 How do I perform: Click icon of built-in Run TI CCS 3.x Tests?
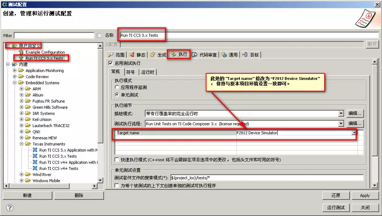click(35, 156)
